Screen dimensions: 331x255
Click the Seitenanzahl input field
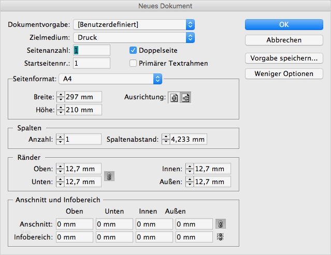pos(92,50)
